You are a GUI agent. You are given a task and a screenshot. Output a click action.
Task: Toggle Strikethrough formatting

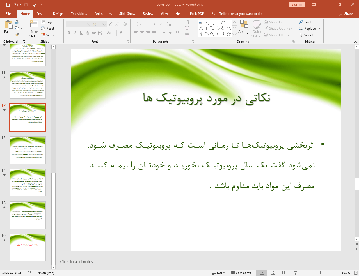[94, 33]
